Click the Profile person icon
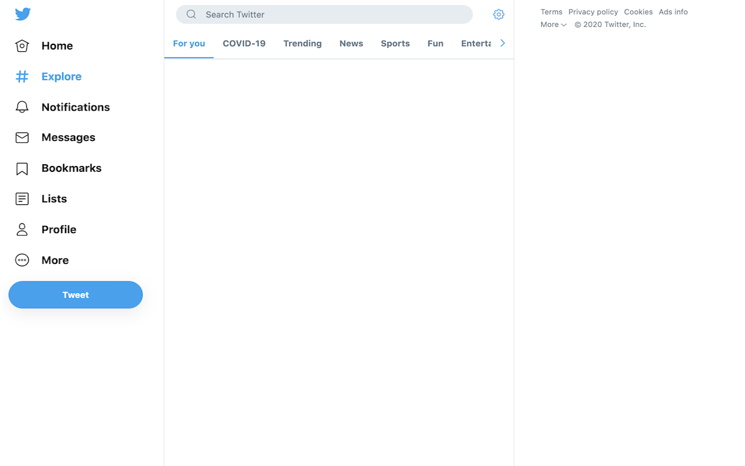745x466 pixels. (x=22, y=230)
